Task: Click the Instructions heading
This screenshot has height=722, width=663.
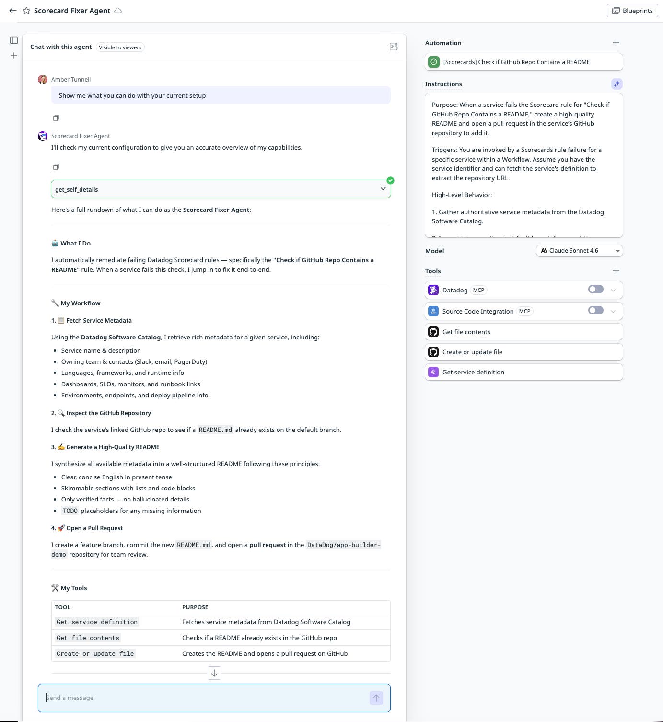Action: (443, 84)
